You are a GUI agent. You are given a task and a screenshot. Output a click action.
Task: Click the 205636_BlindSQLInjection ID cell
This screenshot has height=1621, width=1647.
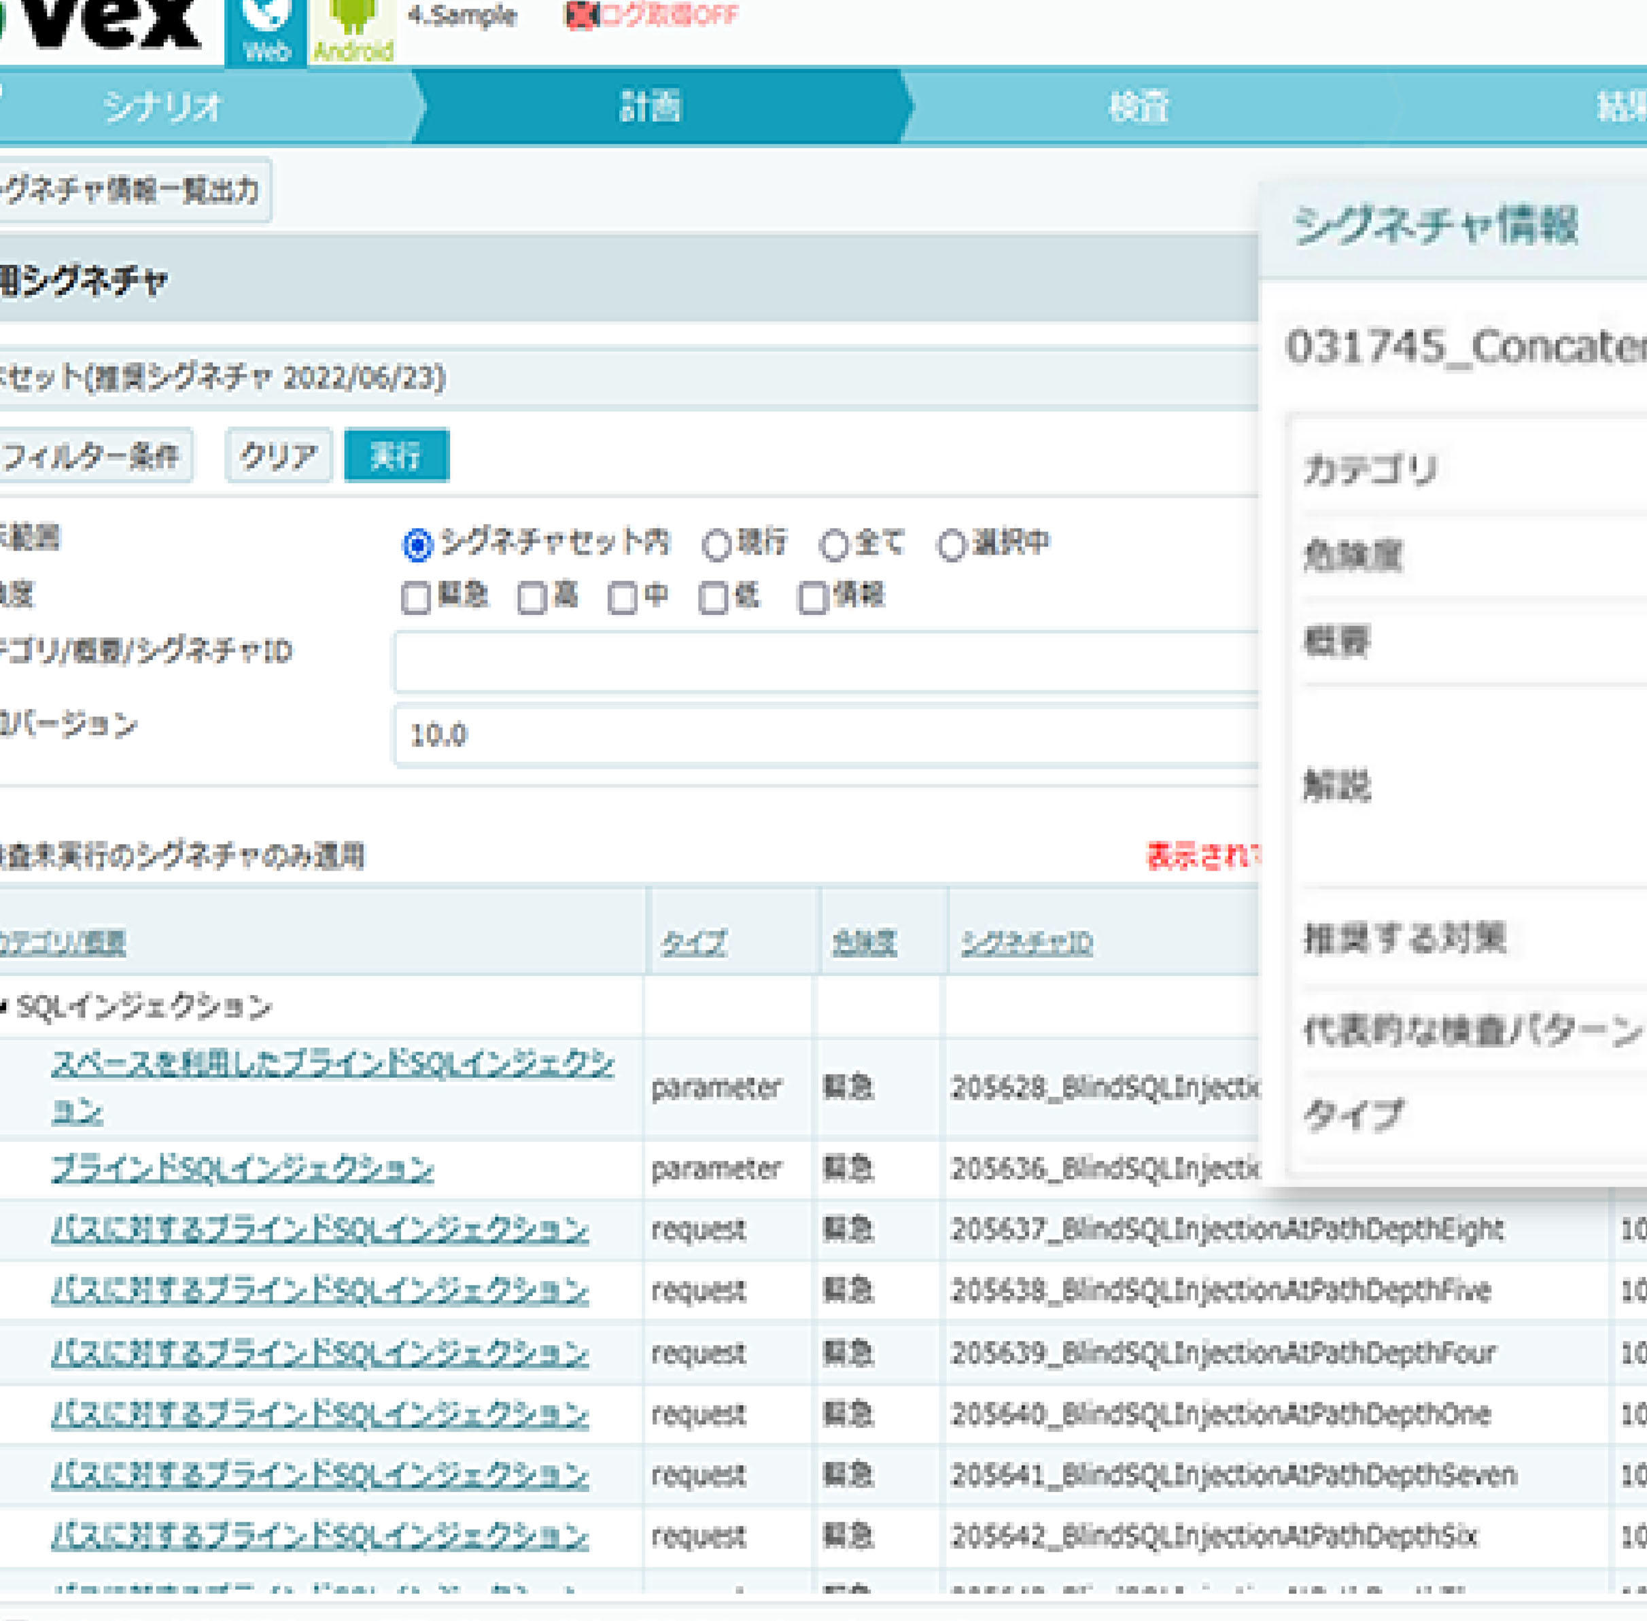click(x=1105, y=1168)
